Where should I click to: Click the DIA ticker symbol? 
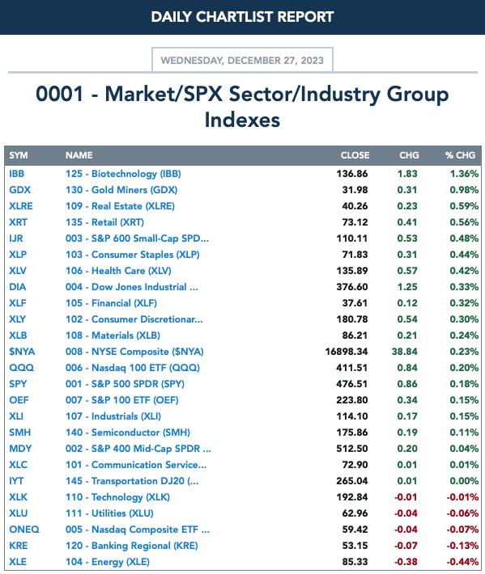pyautogui.click(x=17, y=287)
